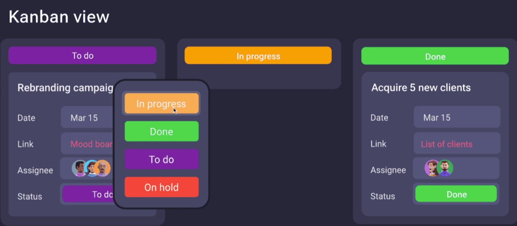This screenshot has width=517, height=226.
Task: Pick To do from status popup
Action: click(161, 159)
